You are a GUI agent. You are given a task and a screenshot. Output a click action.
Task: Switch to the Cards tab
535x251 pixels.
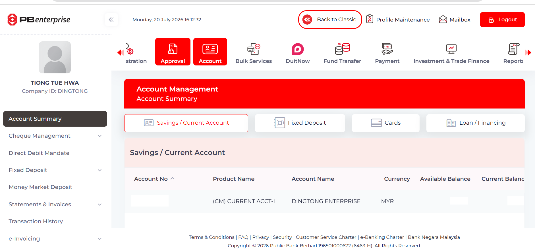click(386, 123)
